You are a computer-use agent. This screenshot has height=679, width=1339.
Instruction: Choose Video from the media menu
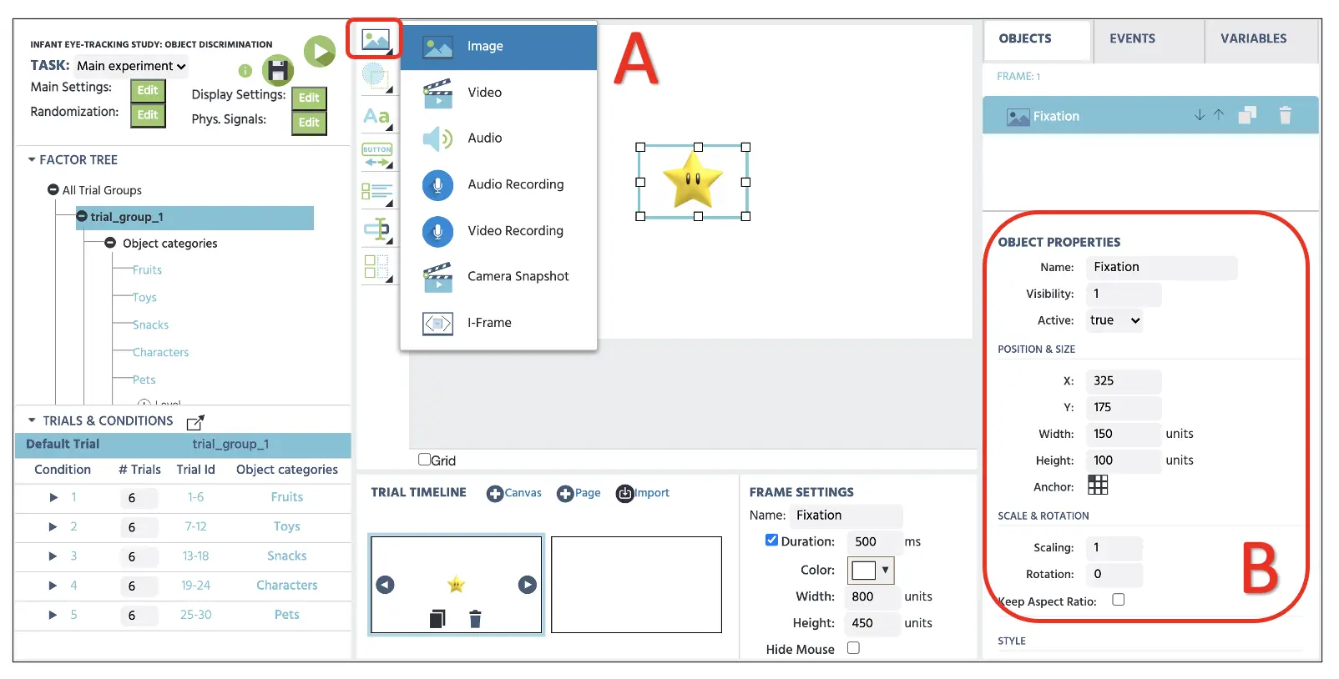pyautogui.click(x=499, y=93)
